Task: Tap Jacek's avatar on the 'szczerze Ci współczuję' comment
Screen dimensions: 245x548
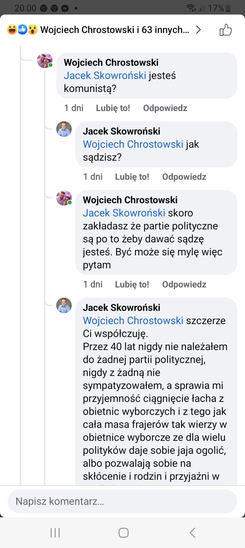Action: click(x=64, y=306)
